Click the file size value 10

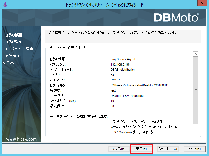click(112, 101)
